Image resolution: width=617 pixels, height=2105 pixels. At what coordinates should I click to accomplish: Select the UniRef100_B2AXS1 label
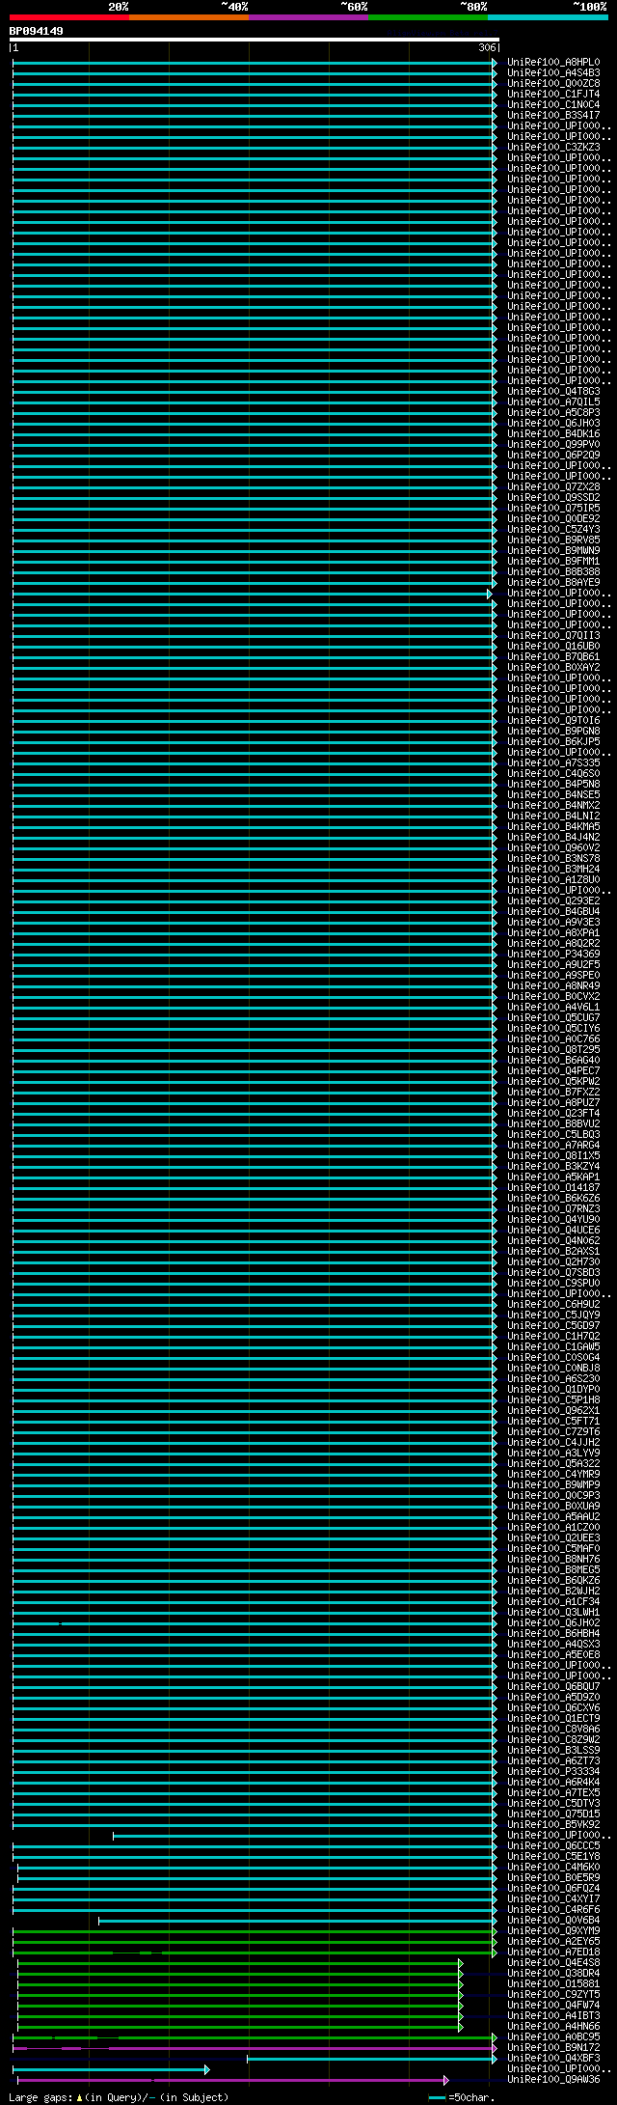point(553,1251)
